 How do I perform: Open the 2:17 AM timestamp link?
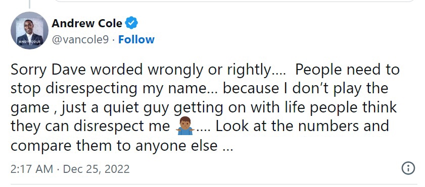[x=32, y=169]
